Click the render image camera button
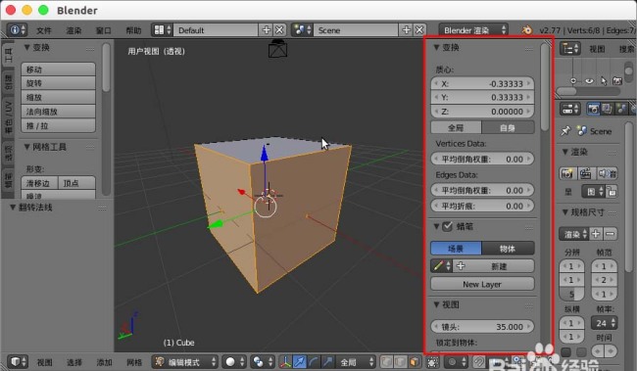Screen dimensions: 637x371 [x=567, y=173]
